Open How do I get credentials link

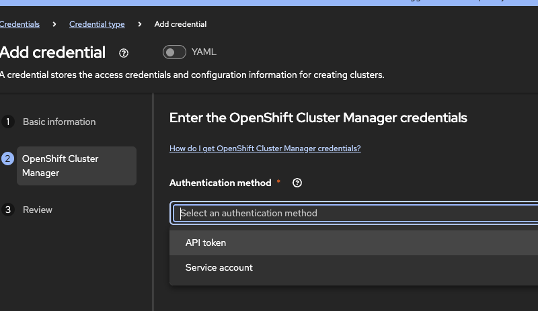(265, 148)
